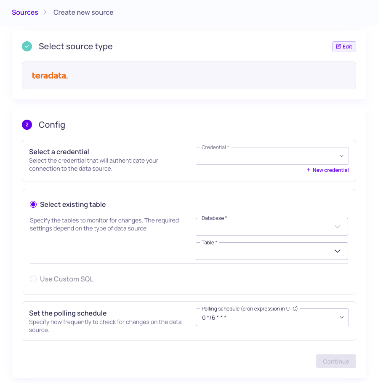Click the teradata logo
378x383 pixels.
(50, 76)
